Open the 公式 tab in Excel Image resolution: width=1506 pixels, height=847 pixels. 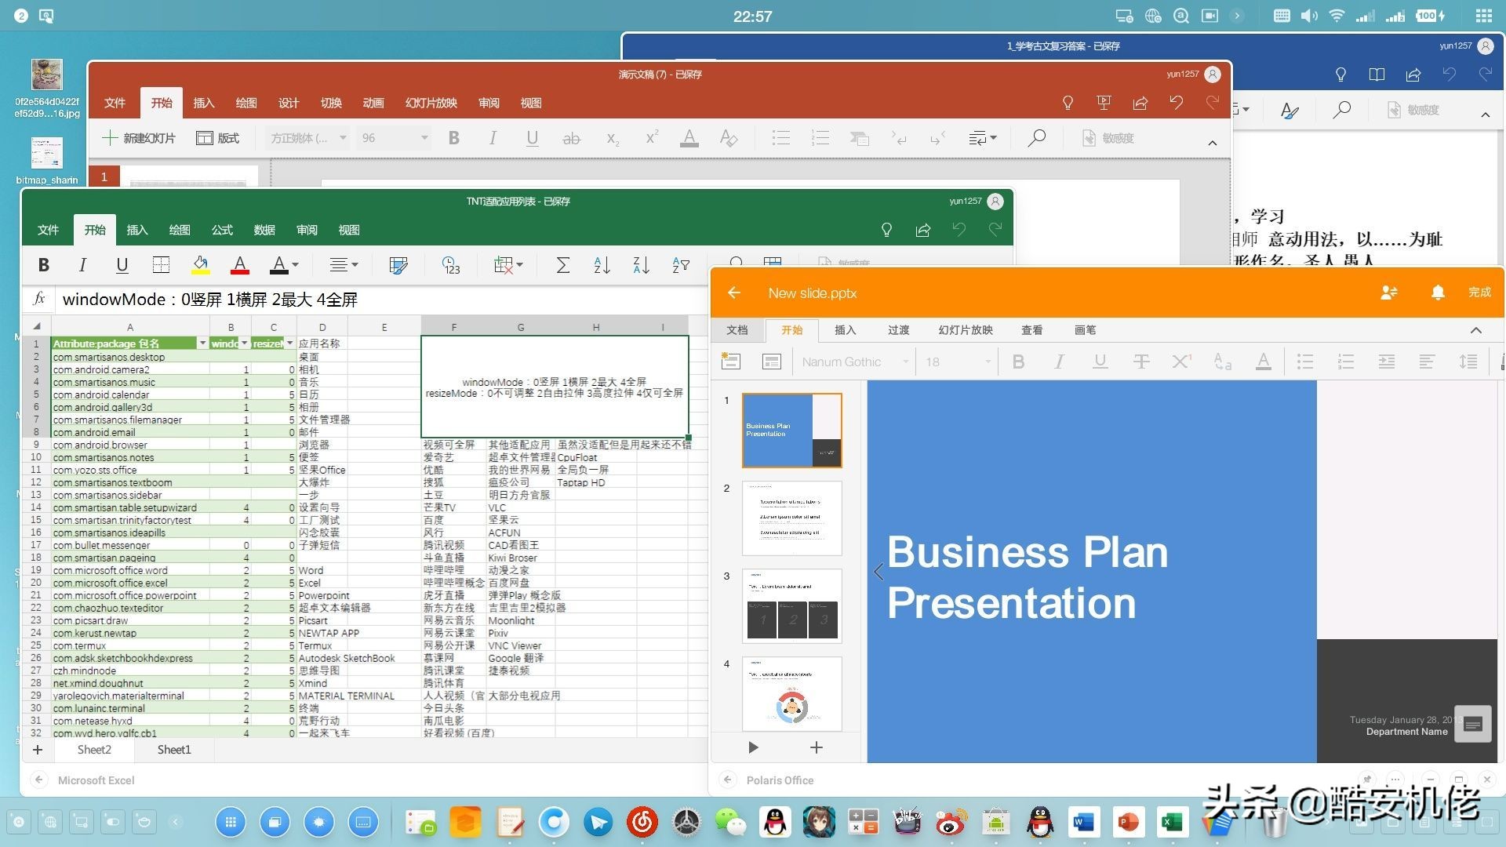[222, 230]
